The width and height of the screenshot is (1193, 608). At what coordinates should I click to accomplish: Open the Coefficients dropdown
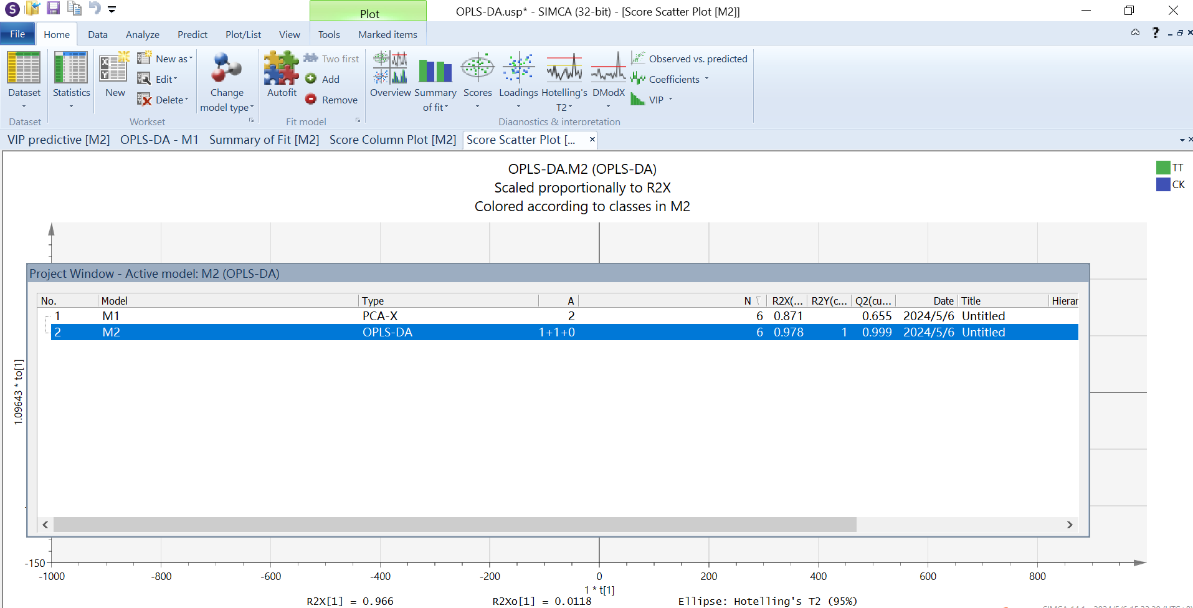point(706,79)
